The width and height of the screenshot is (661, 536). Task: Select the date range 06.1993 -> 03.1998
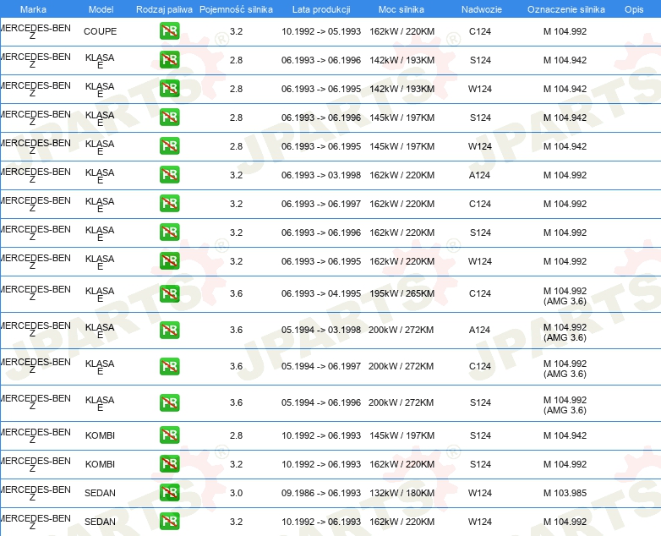pyautogui.click(x=321, y=175)
